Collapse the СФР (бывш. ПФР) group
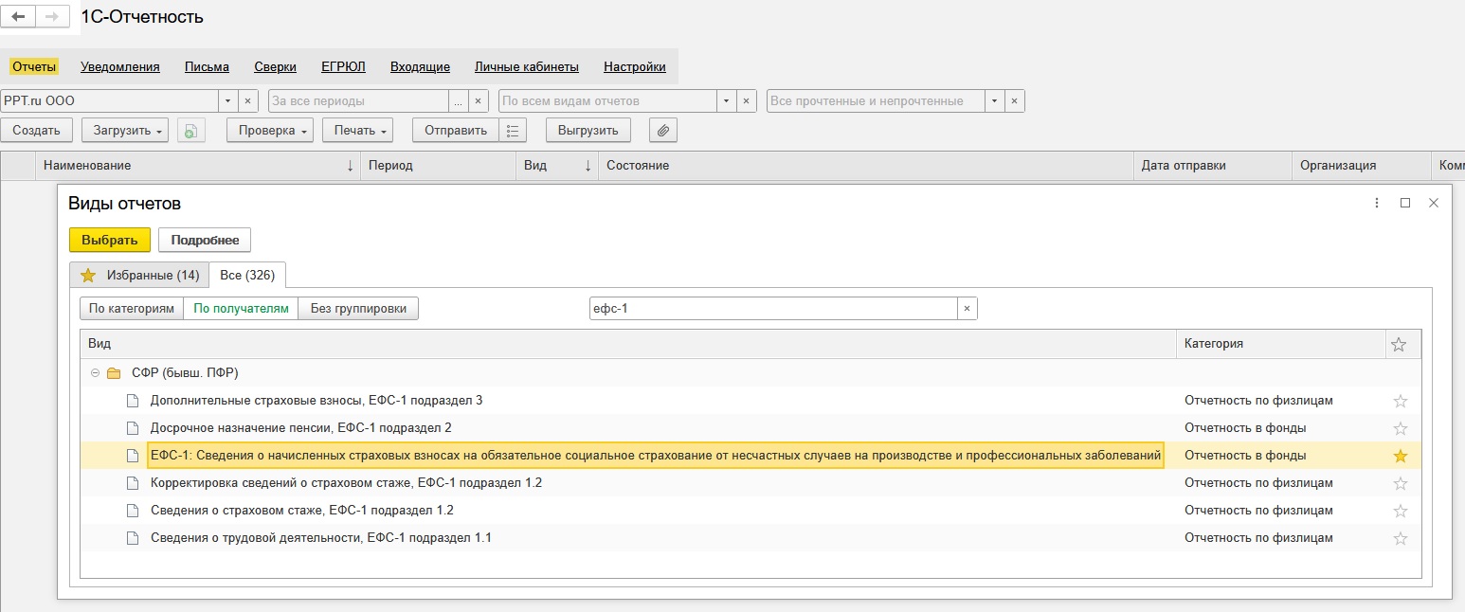 click(95, 373)
